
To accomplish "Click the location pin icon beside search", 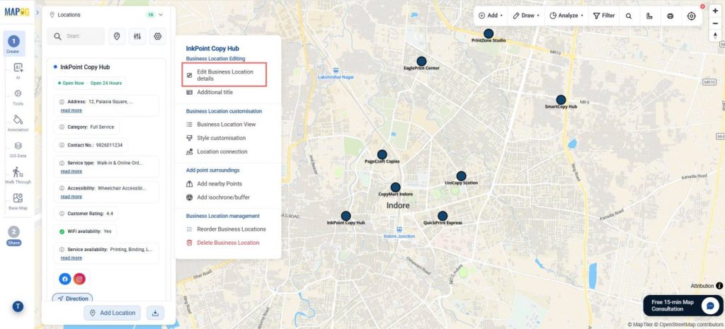I will click(x=117, y=36).
